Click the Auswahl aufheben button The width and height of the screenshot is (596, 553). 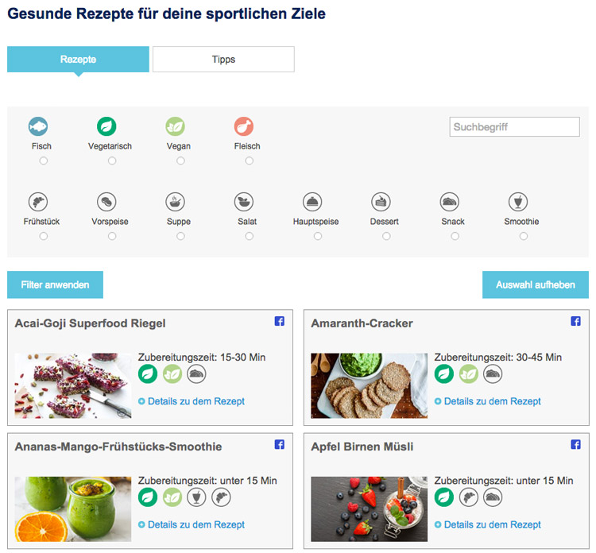535,284
